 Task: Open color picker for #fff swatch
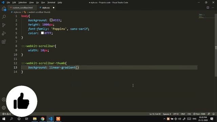click(x=42, y=33)
